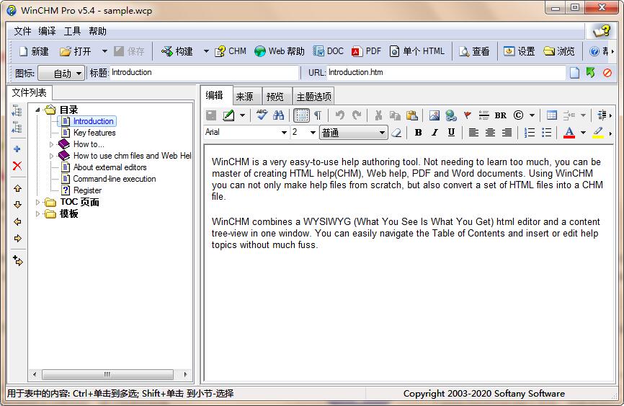
Task: Insert the copyright special character
Action: (x=518, y=115)
